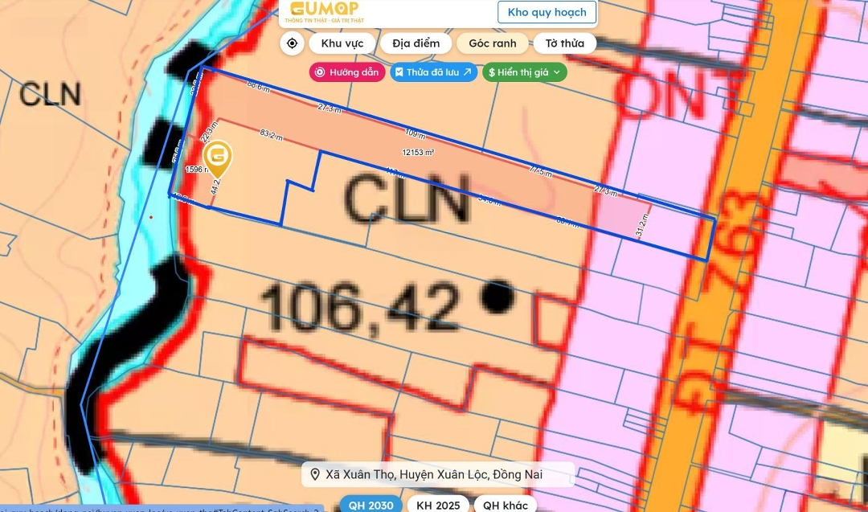Open Kho quy hoạch button

tap(547, 13)
